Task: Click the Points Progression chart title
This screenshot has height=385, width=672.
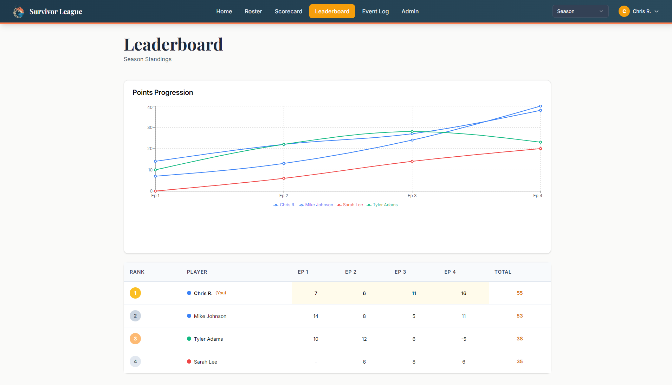Action: point(163,92)
